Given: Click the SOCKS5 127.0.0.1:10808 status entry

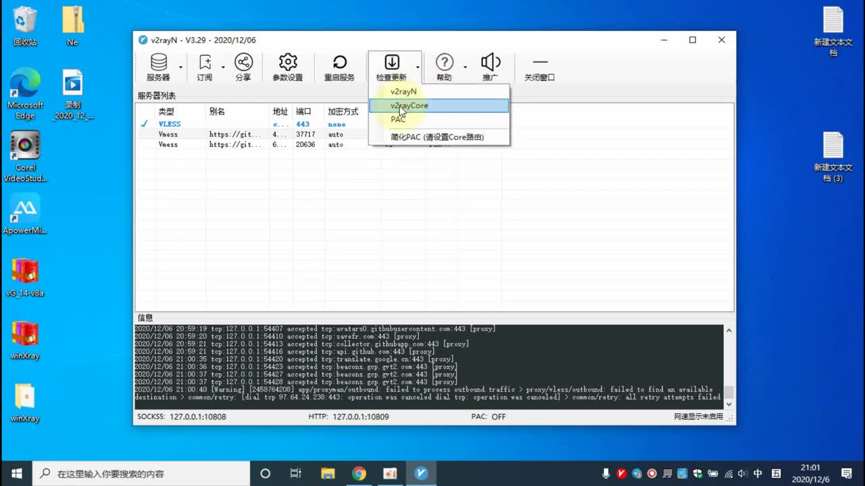Looking at the screenshot, I should [182, 416].
